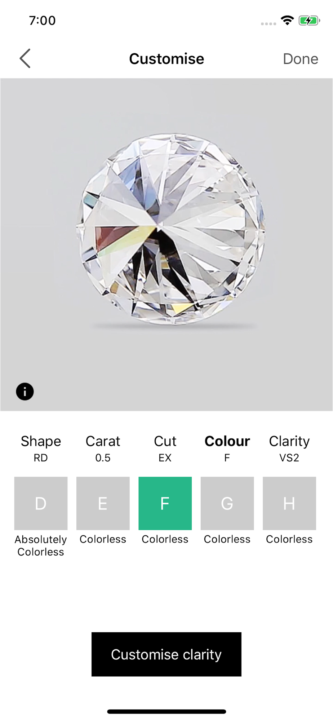Open the diamond info icon
This screenshot has width=333, height=721.
click(25, 392)
